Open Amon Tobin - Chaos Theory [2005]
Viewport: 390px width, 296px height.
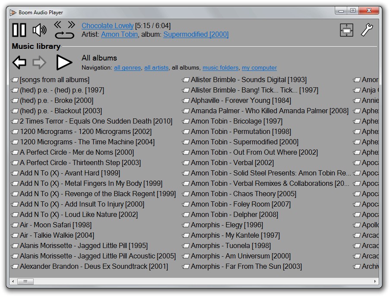(244, 194)
